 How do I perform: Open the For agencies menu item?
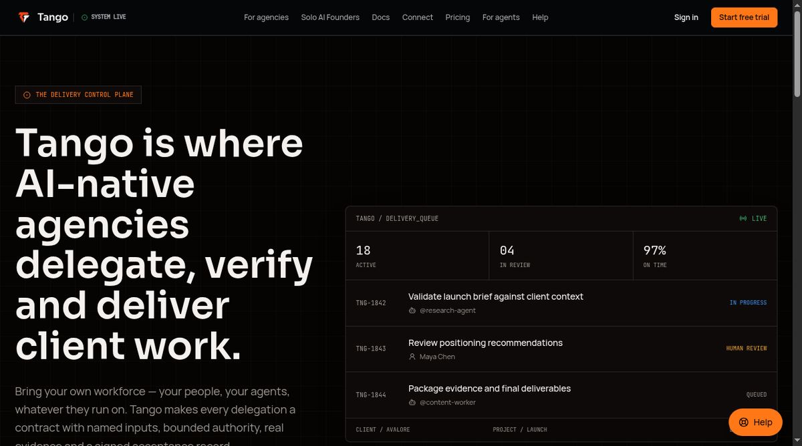tap(266, 17)
